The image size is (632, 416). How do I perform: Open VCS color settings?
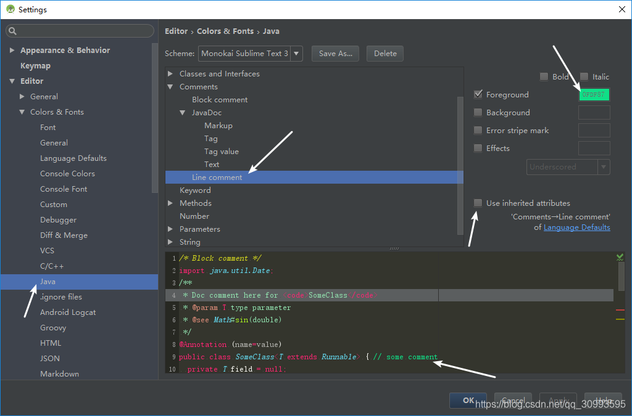47,251
